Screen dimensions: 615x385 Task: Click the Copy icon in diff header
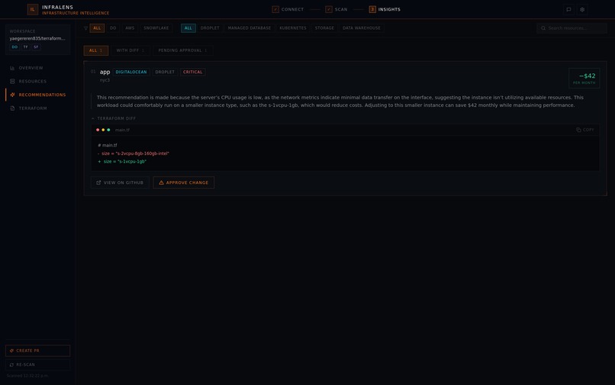(x=578, y=130)
